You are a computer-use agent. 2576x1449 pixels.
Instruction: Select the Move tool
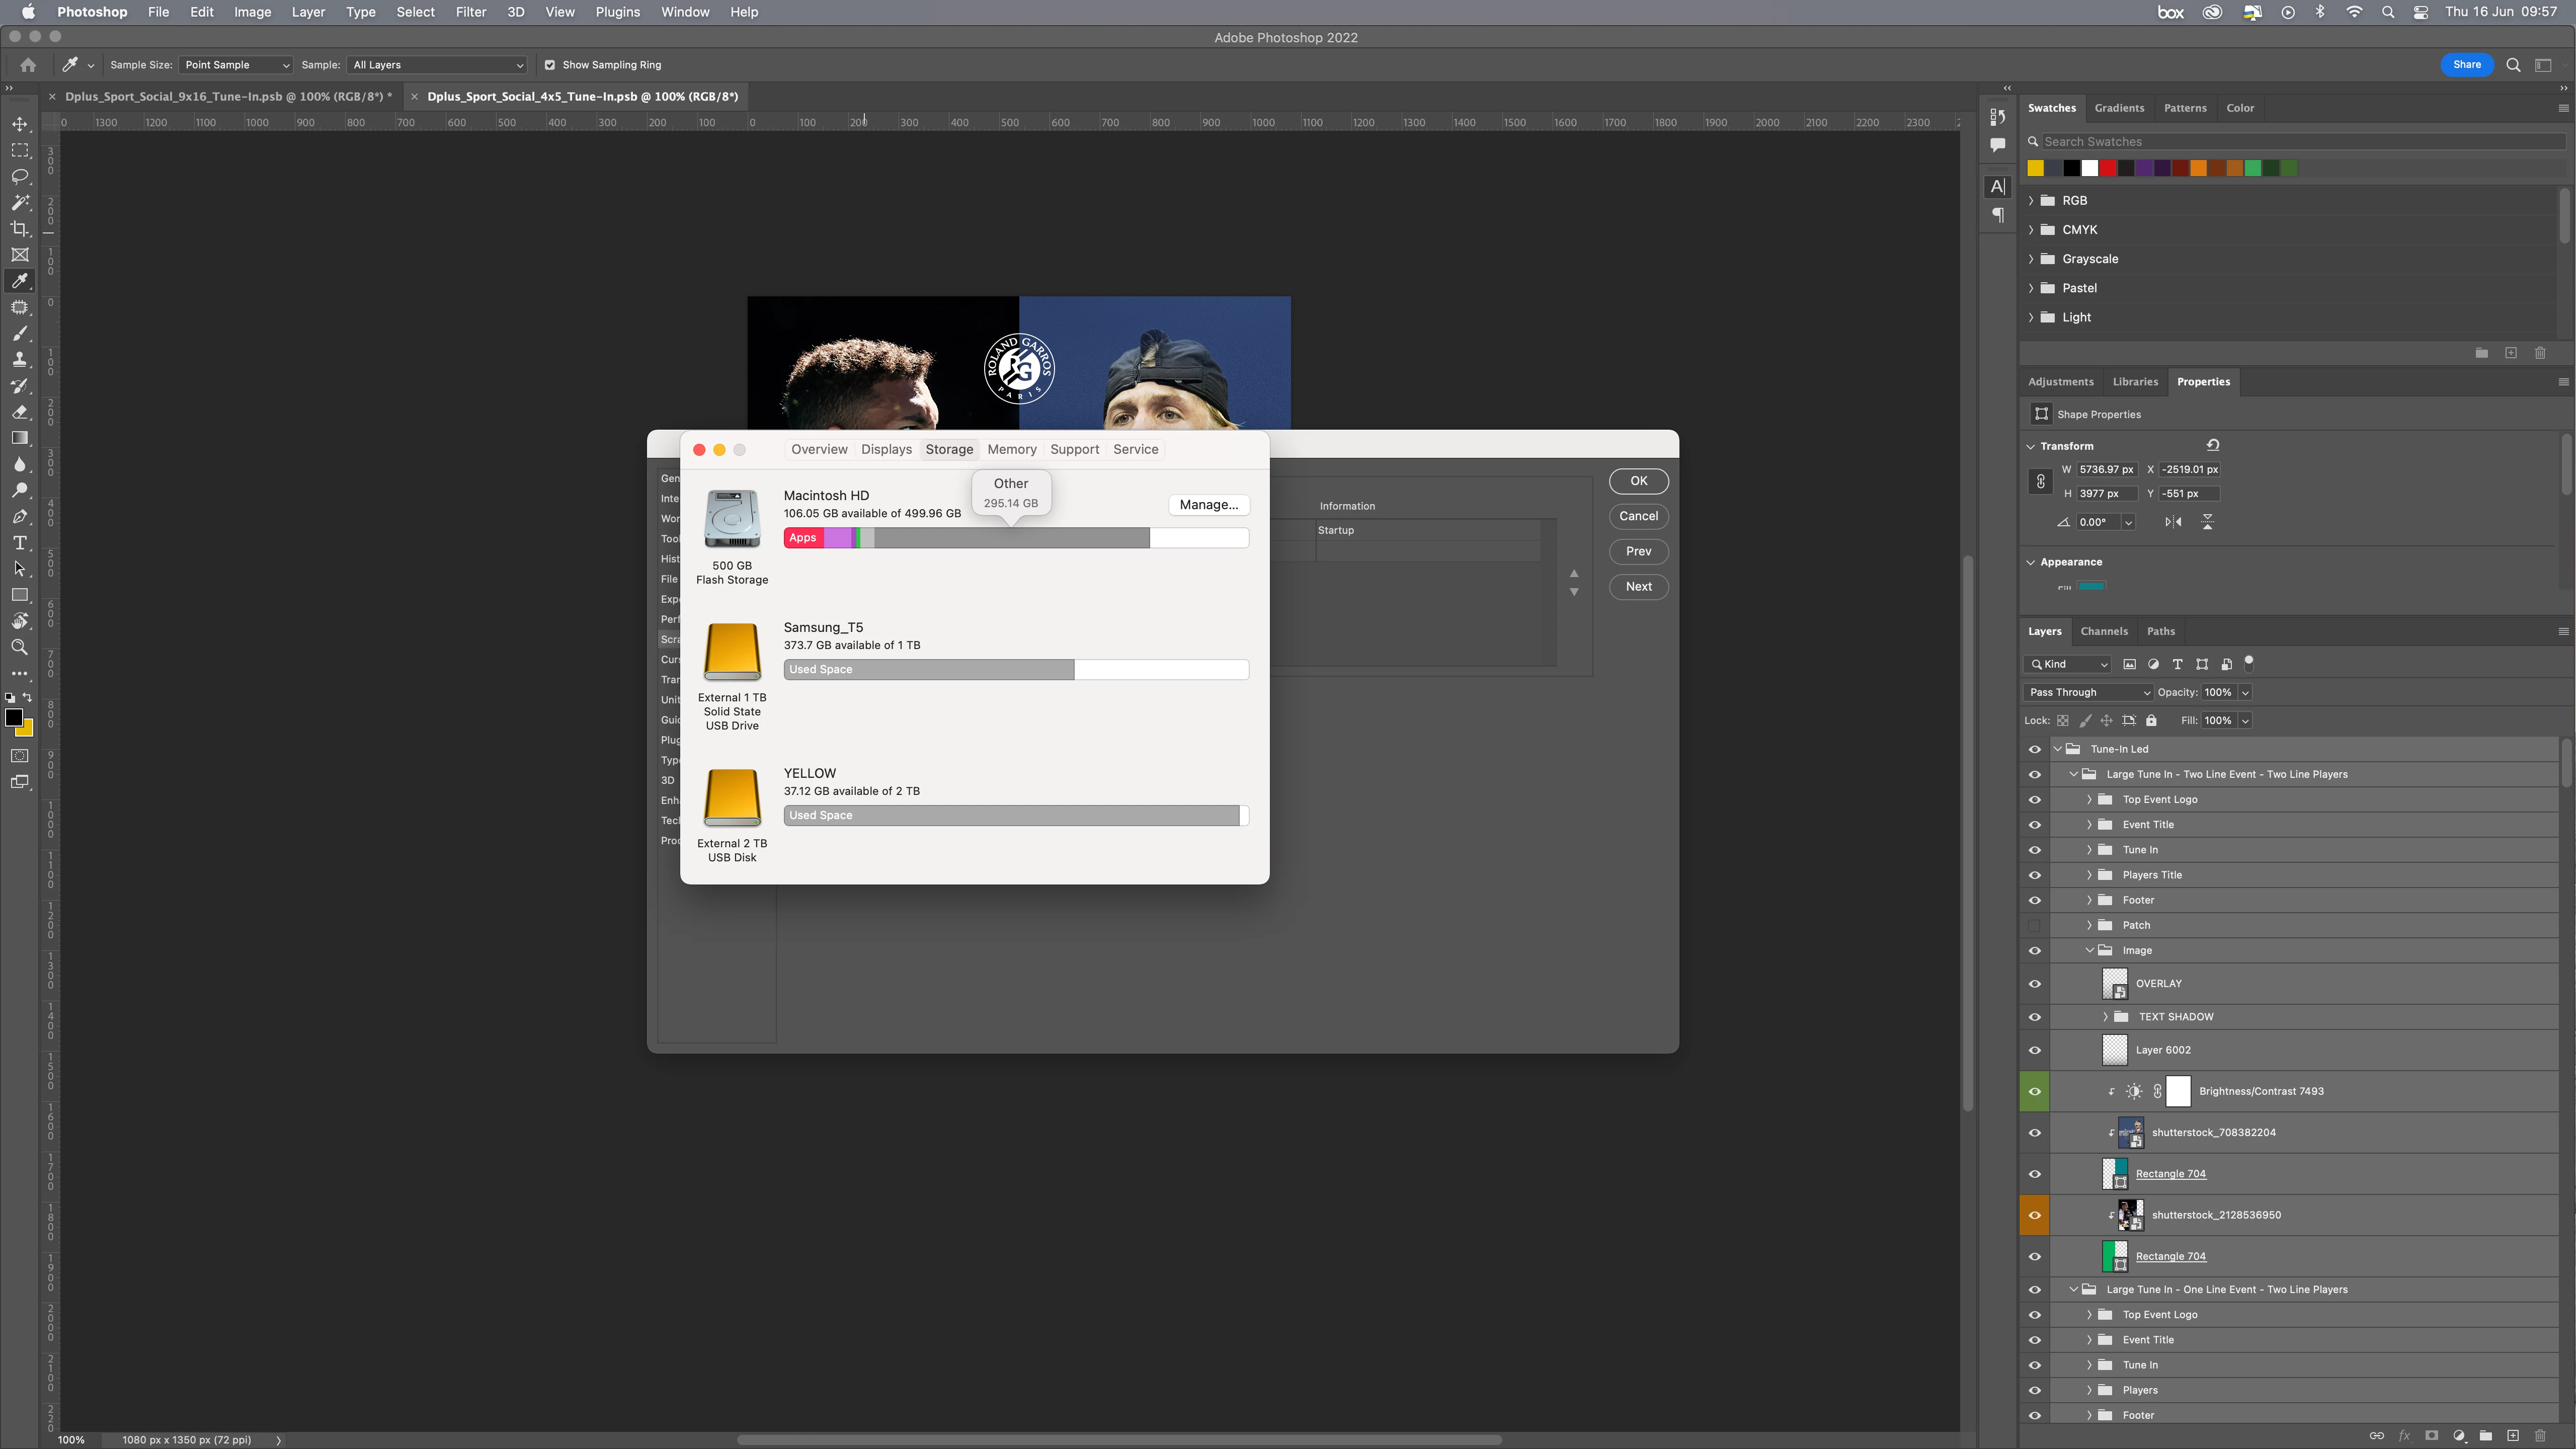point(20,124)
